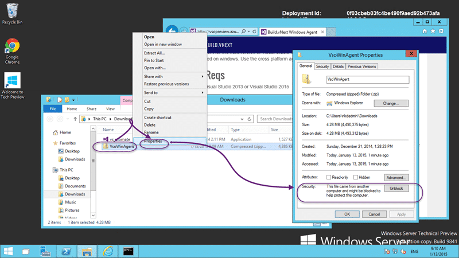459x258 pixels.
Task: Select Properties in the context menu
Action: (153, 141)
